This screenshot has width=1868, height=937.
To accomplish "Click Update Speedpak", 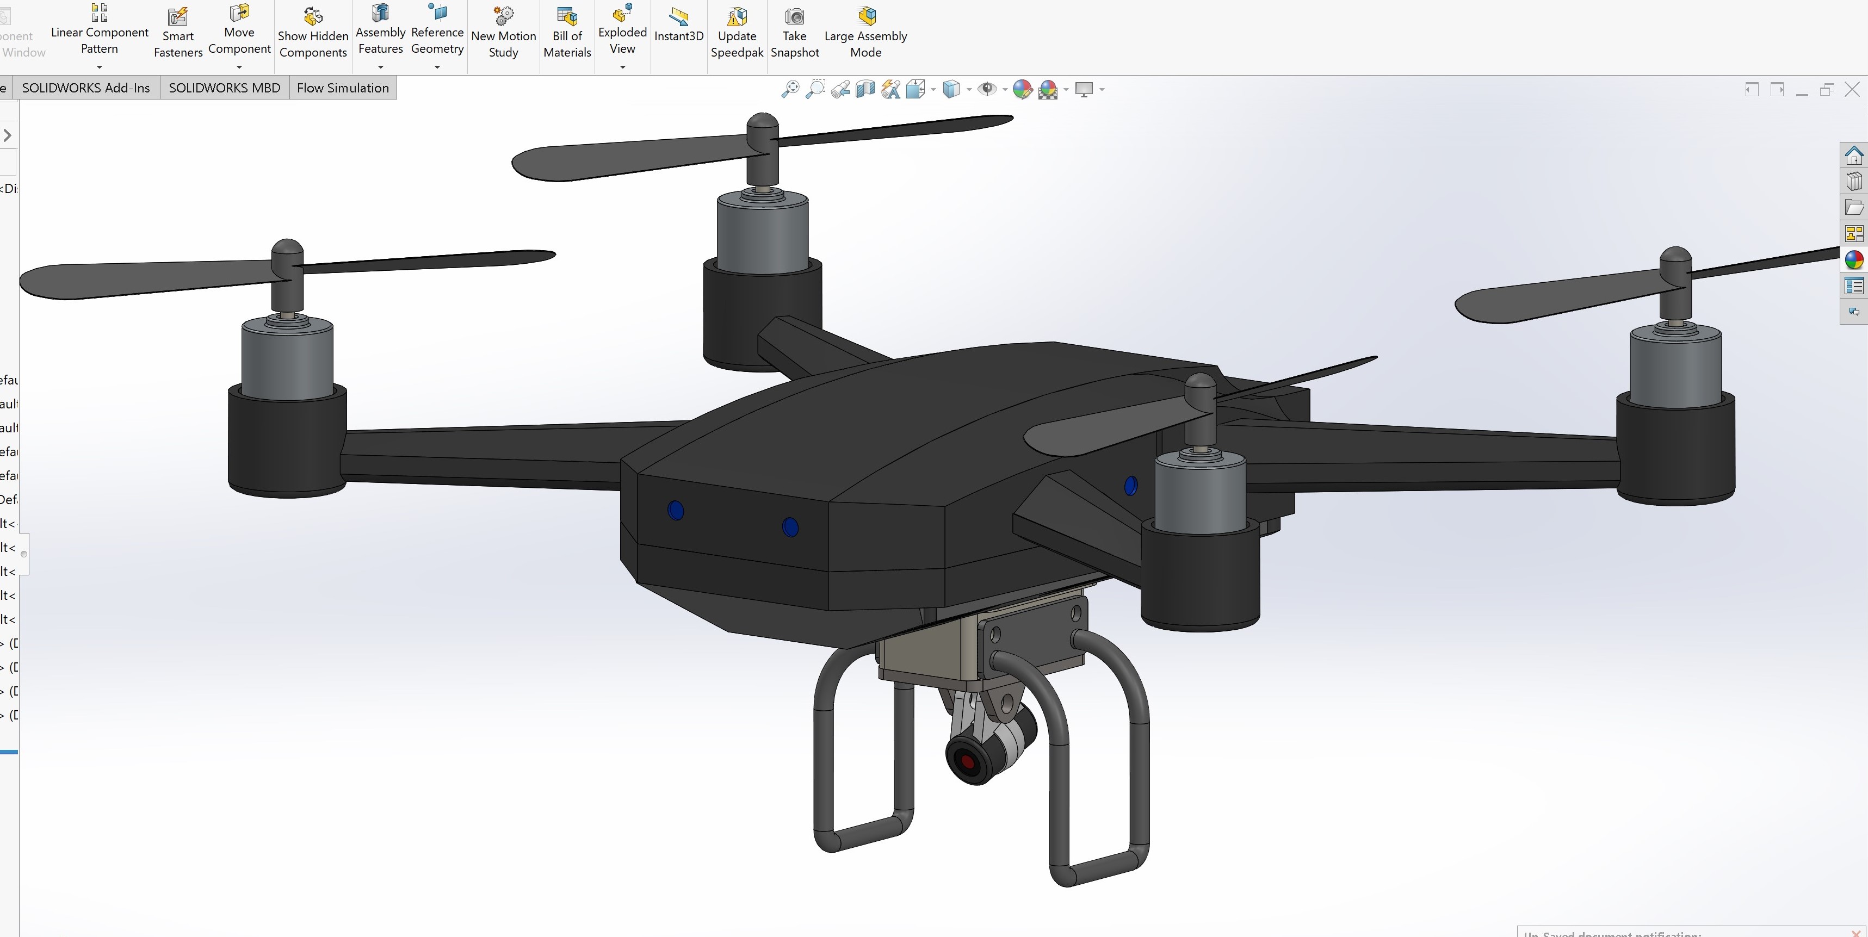I will click(x=737, y=33).
